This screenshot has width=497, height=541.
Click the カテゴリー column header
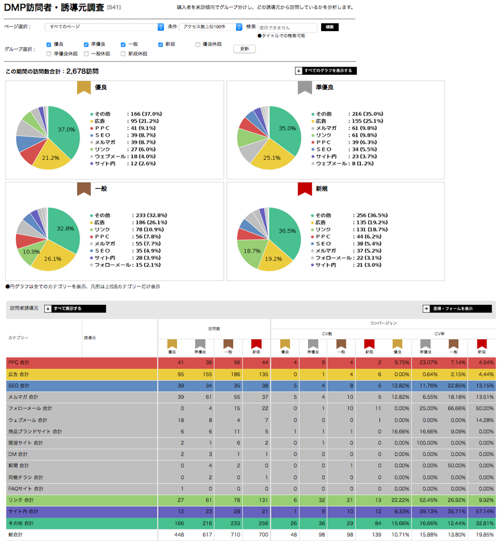[x=19, y=338]
